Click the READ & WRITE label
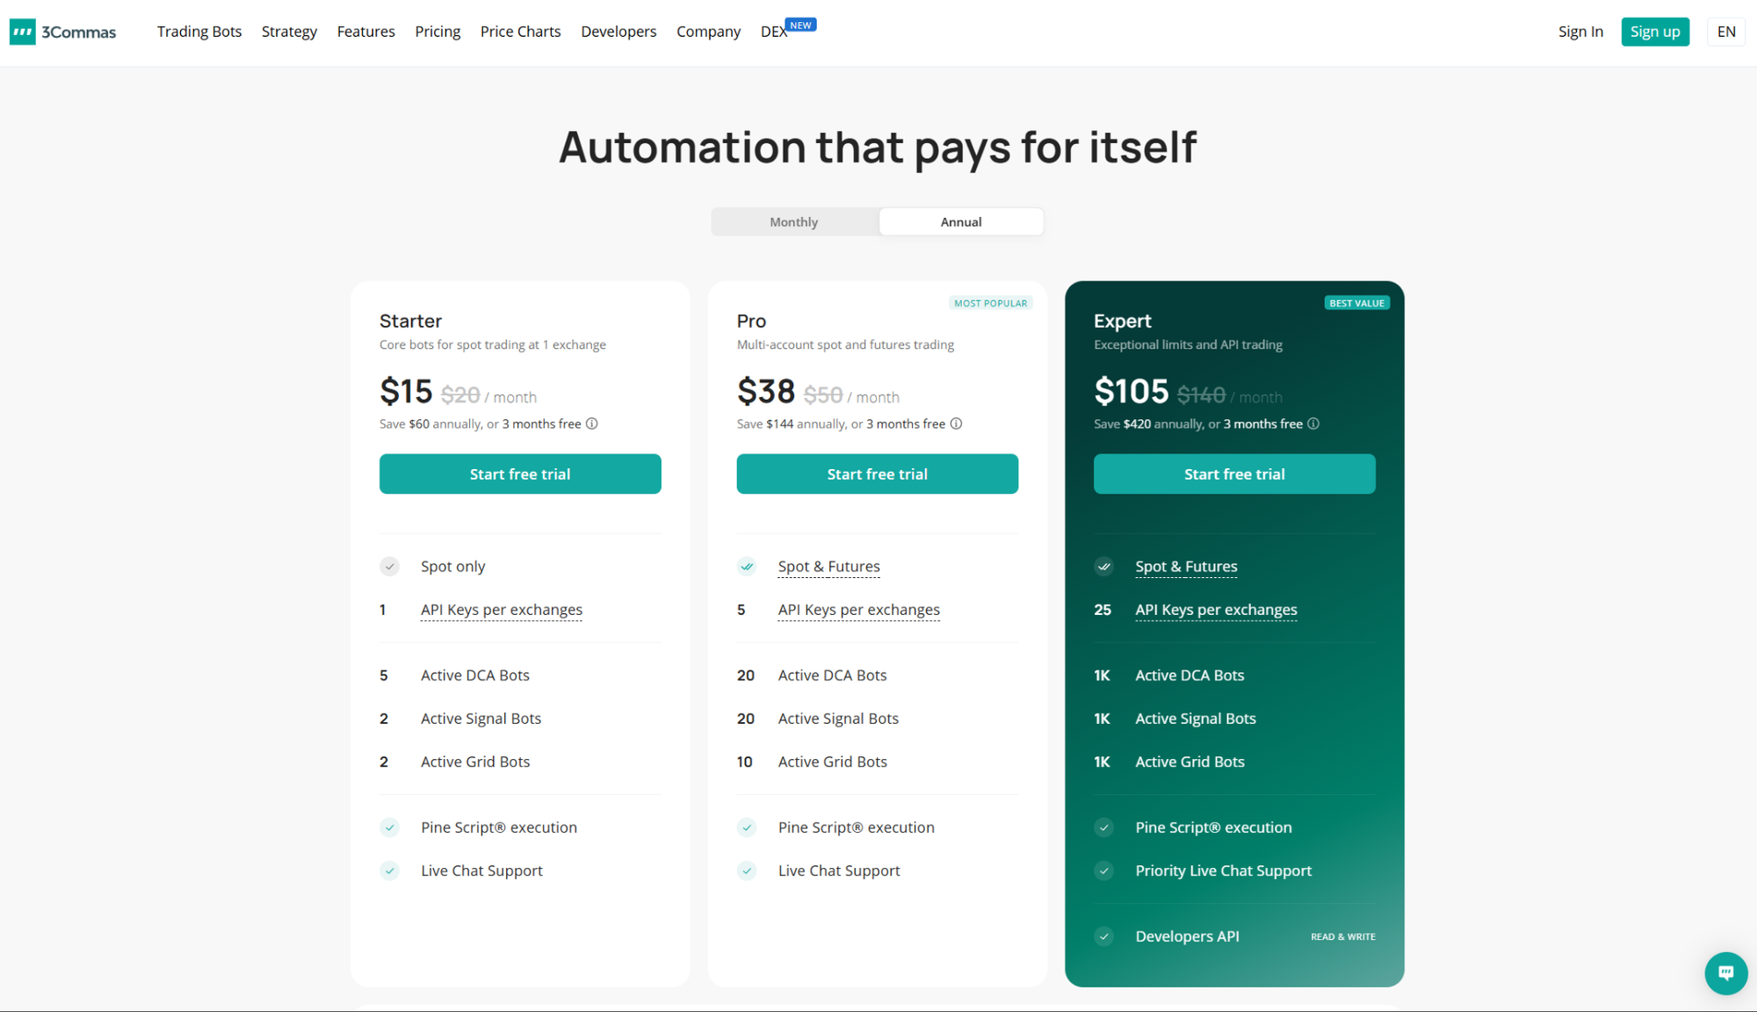The height and width of the screenshot is (1012, 1757). pos(1343,937)
